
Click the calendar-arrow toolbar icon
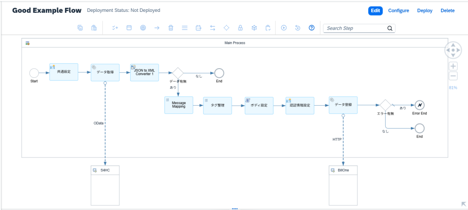[198, 28]
